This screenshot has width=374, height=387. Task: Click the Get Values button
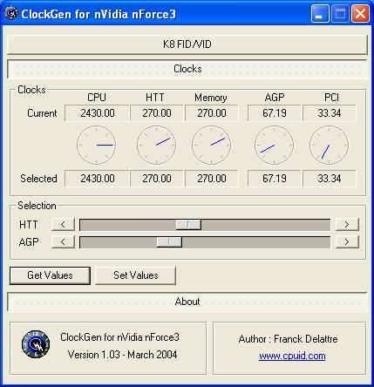[x=50, y=275]
